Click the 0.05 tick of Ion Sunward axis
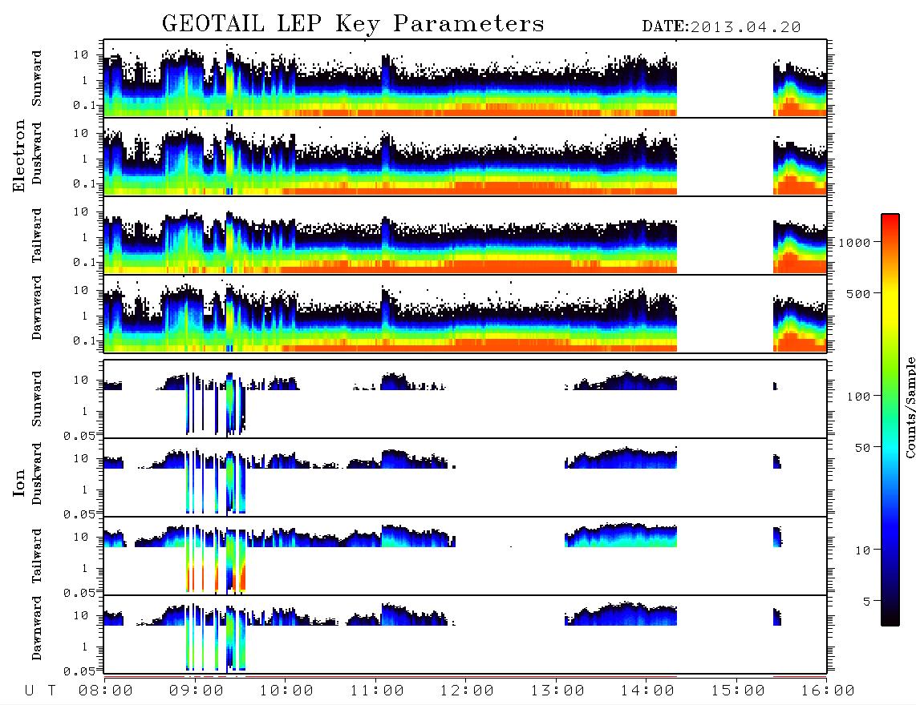Screen dimensions: 916x705 79,436
